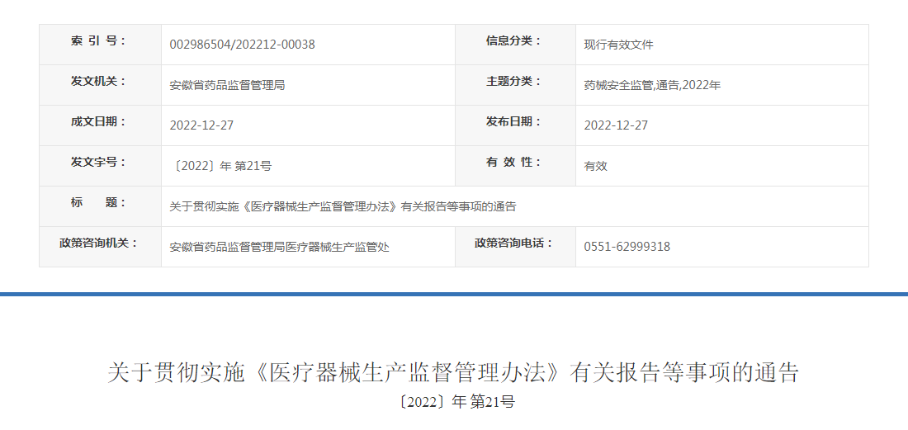The width and height of the screenshot is (908, 430).
Task: Click the large article heading 关于贯彻实施…的通告
Action: (x=453, y=373)
